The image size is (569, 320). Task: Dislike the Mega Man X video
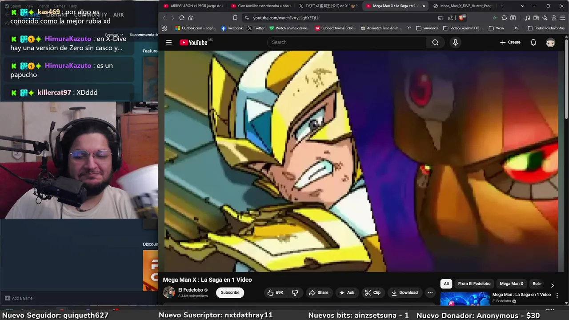tap(295, 292)
